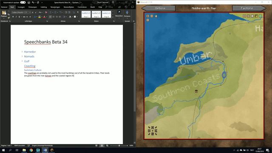Expand the Gulf heading
The height and width of the screenshot is (153, 272).
22,61
